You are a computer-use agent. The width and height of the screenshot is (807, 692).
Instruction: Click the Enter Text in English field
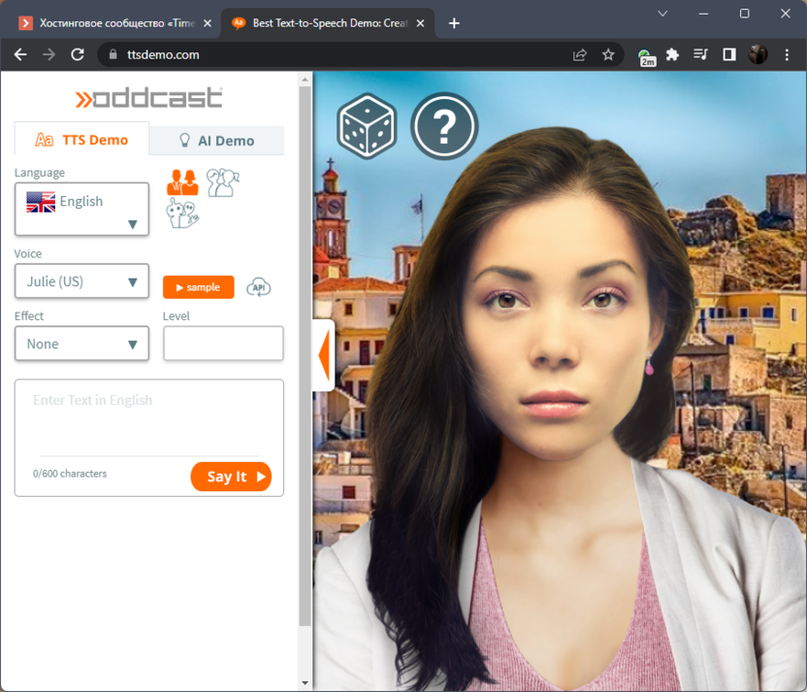pyautogui.click(x=148, y=417)
